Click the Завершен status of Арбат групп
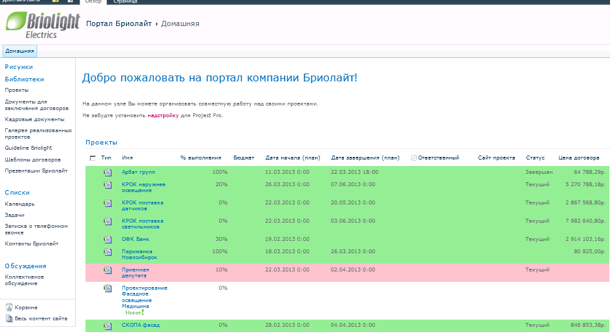The image size is (610, 332). (x=539, y=172)
